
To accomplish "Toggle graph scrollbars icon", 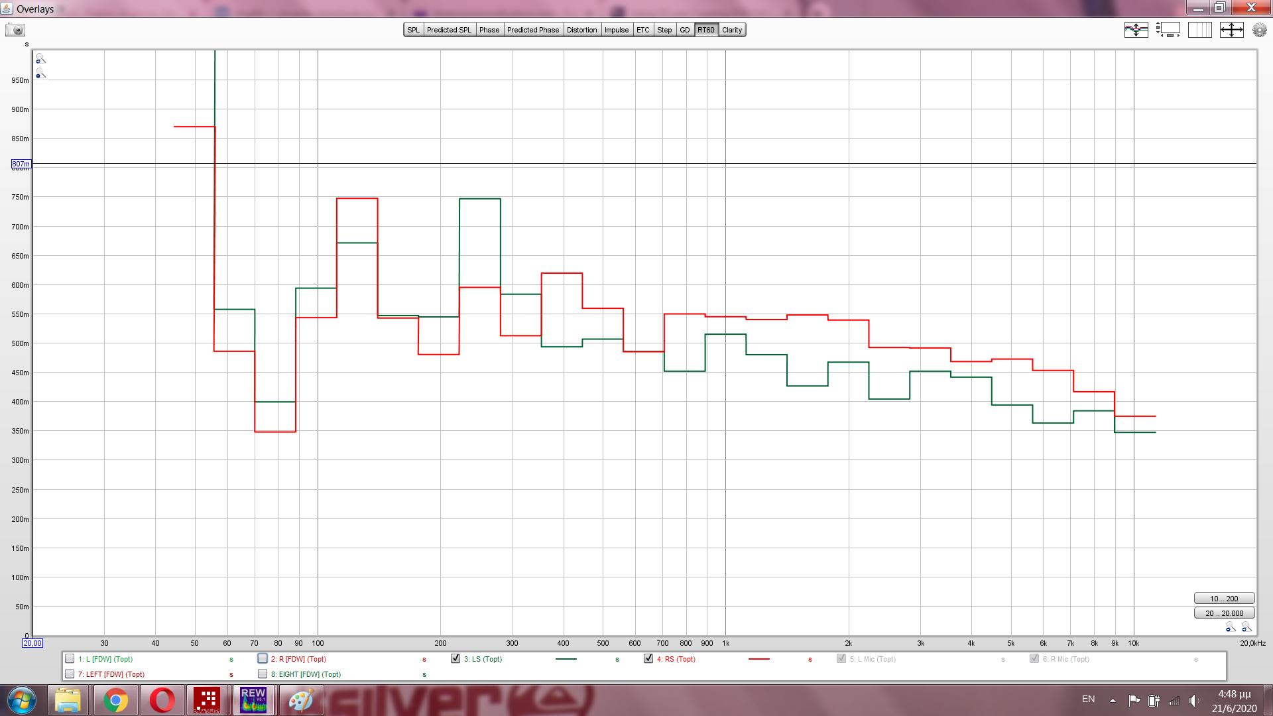I will pyautogui.click(x=1168, y=30).
